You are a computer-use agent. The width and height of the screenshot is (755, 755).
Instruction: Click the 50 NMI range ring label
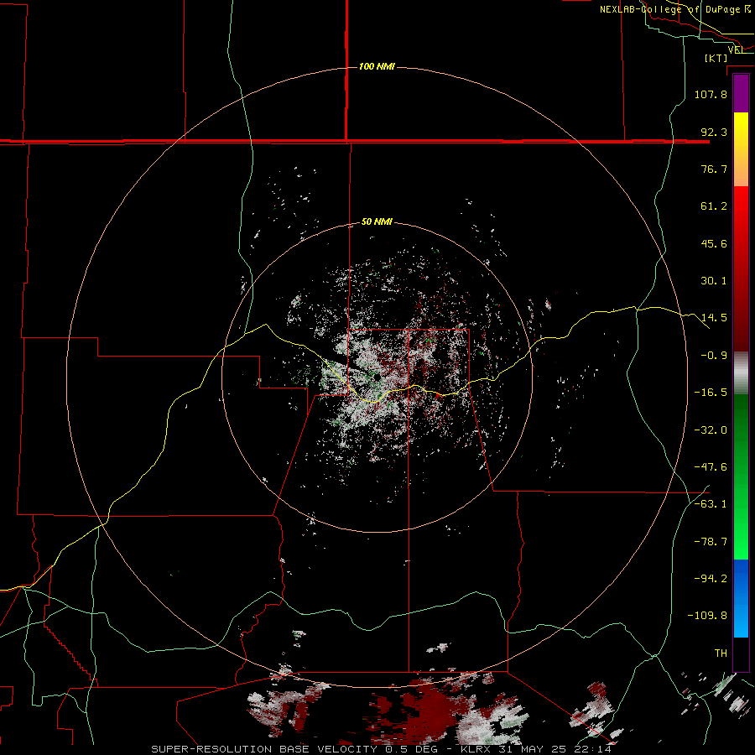pyautogui.click(x=377, y=222)
